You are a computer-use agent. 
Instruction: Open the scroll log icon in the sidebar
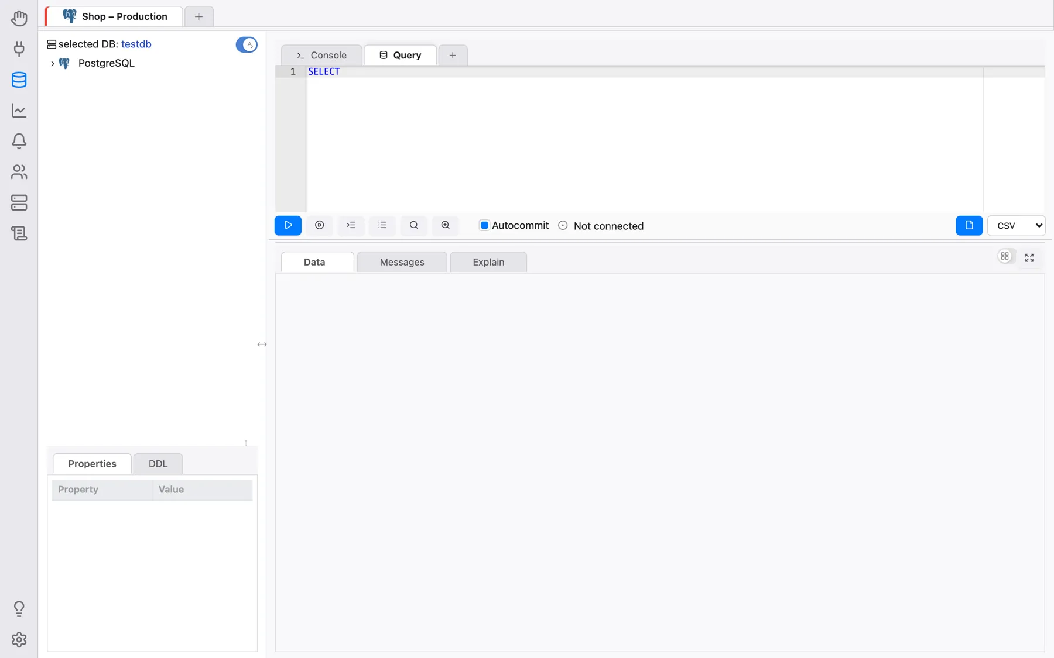[19, 233]
